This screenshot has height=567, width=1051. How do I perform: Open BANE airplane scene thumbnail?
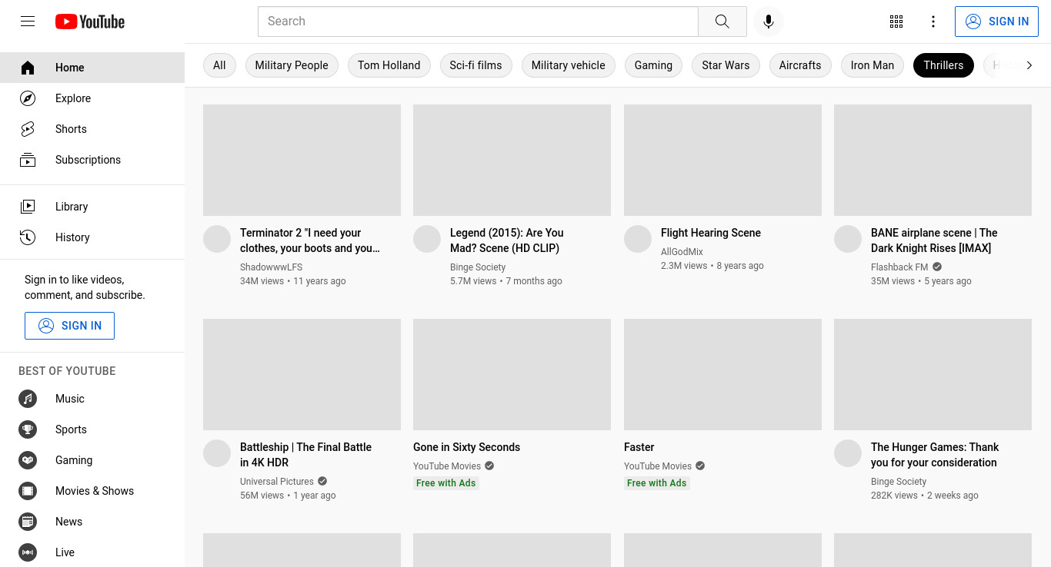pyautogui.click(x=933, y=160)
